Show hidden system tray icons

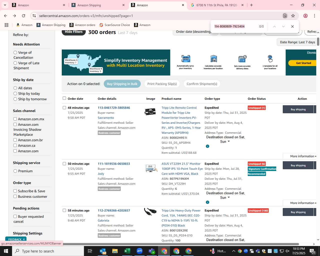233,251
